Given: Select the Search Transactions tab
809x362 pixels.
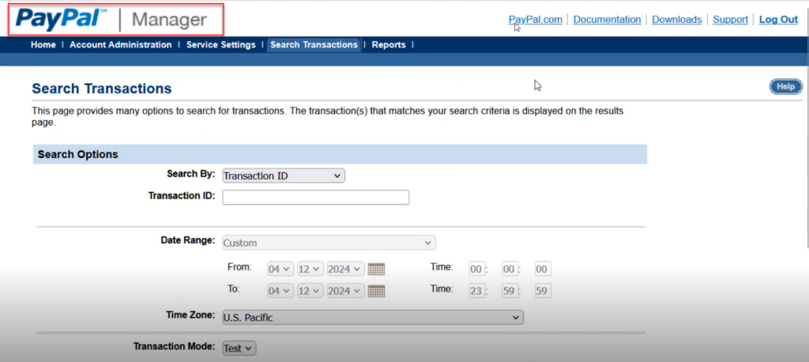Looking at the screenshot, I should click(x=314, y=45).
